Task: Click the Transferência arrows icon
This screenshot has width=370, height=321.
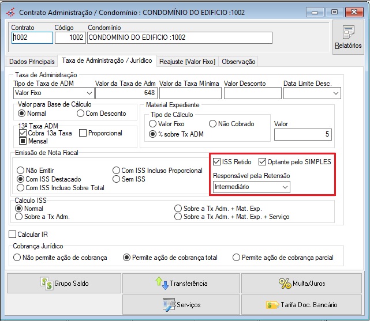Action: point(161,283)
